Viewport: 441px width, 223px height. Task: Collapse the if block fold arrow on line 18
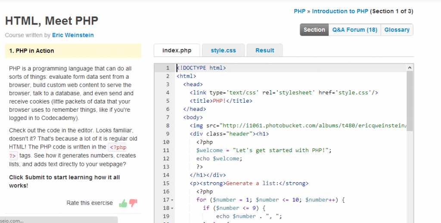pyautogui.click(x=172, y=208)
